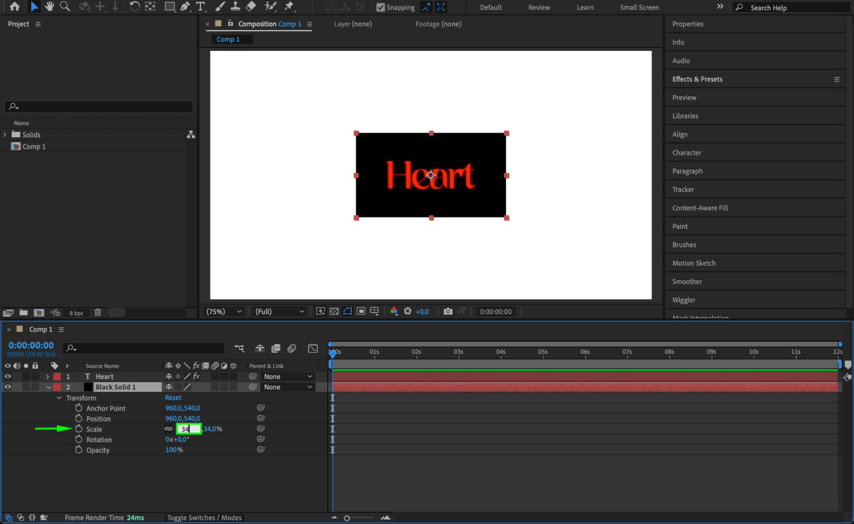854x524 pixels.
Task: Open the magnification ratio dropdown (75%)
Action: [x=224, y=312]
